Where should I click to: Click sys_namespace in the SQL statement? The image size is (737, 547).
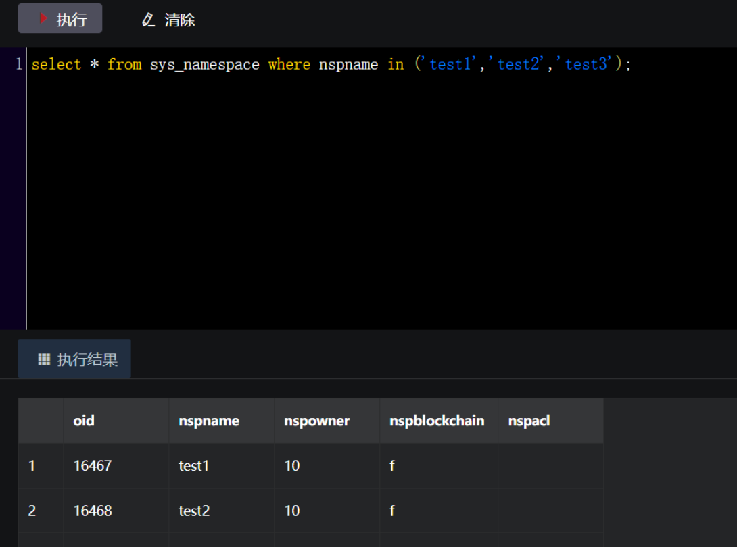pos(204,65)
